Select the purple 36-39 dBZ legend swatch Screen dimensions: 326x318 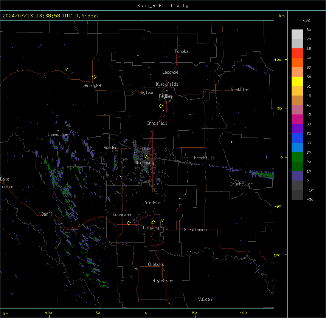[297, 128]
